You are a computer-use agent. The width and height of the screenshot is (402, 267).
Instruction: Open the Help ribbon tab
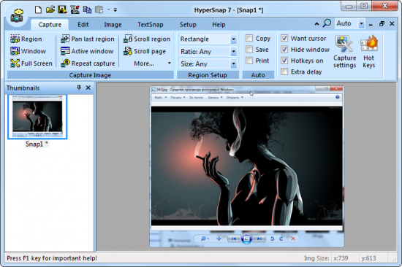pyautogui.click(x=219, y=25)
